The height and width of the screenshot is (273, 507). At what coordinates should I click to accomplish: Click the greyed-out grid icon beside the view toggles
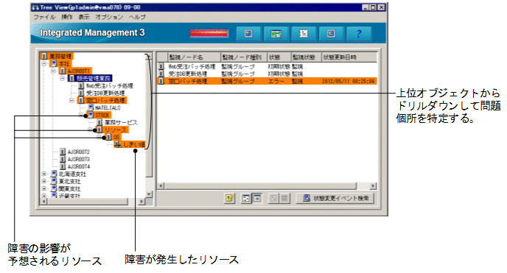click(x=284, y=198)
